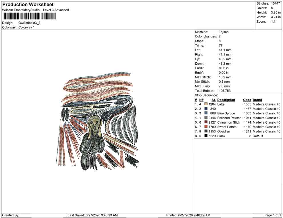Click the Trims value '77'
283x218 pixels.
[221, 45]
